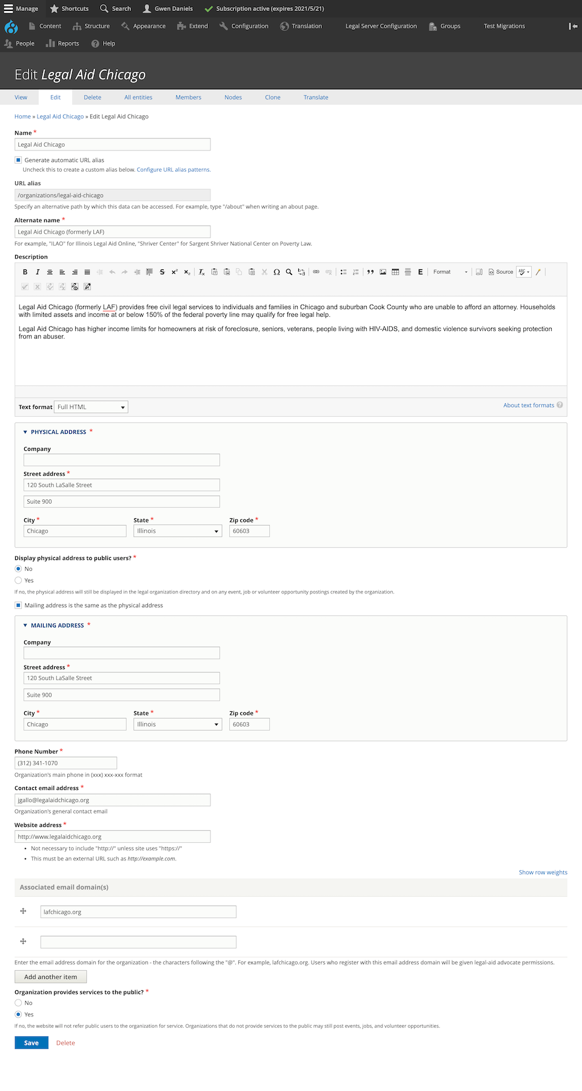The image size is (582, 1091).
Task: Open the mailing address State dropdown
Action: tap(178, 725)
